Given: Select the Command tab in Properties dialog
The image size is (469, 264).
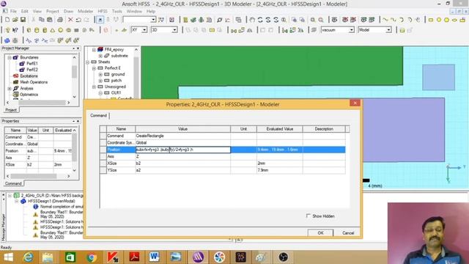Looking at the screenshot, I should (98, 116).
